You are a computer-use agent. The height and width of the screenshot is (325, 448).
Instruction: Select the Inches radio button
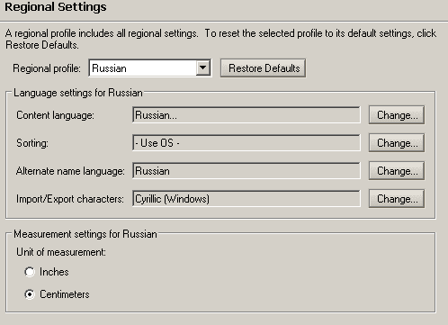coord(30,272)
